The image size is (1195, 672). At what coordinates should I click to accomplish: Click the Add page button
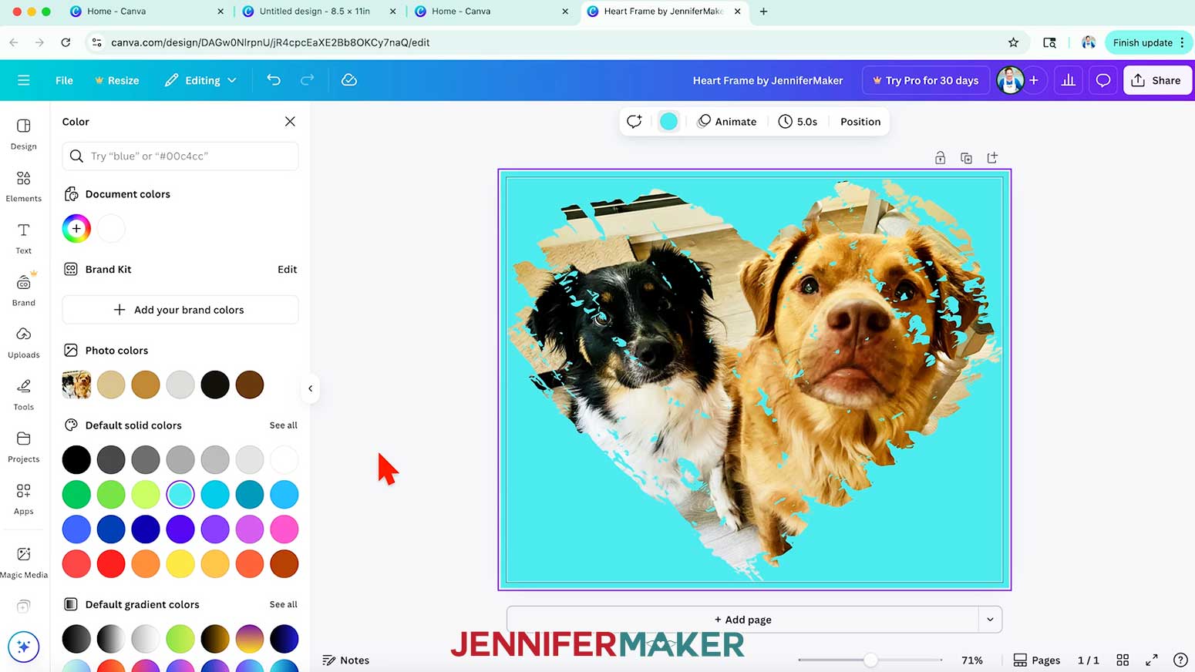click(x=742, y=620)
